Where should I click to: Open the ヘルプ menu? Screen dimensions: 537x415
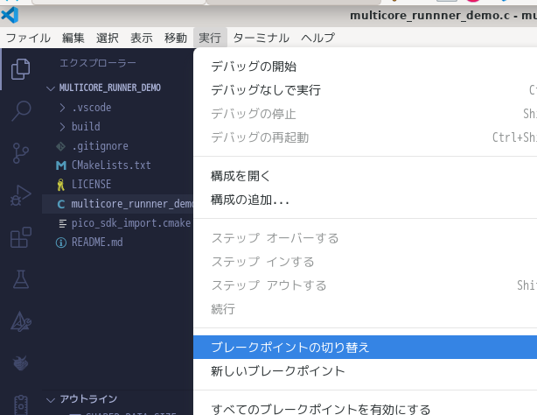coord(317,38)
